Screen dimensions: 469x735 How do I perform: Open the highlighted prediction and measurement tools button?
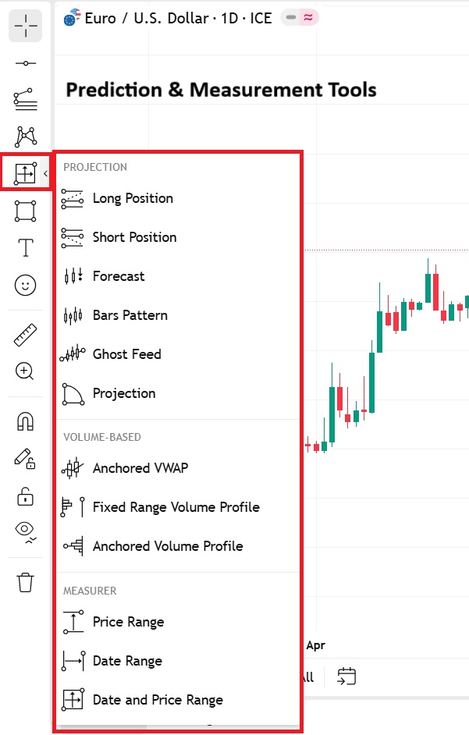tap(26, 173)
